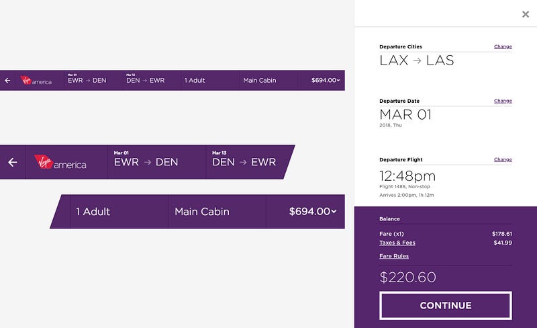
Task: Change the Departure Cities
Action: [x=503, y=47]
